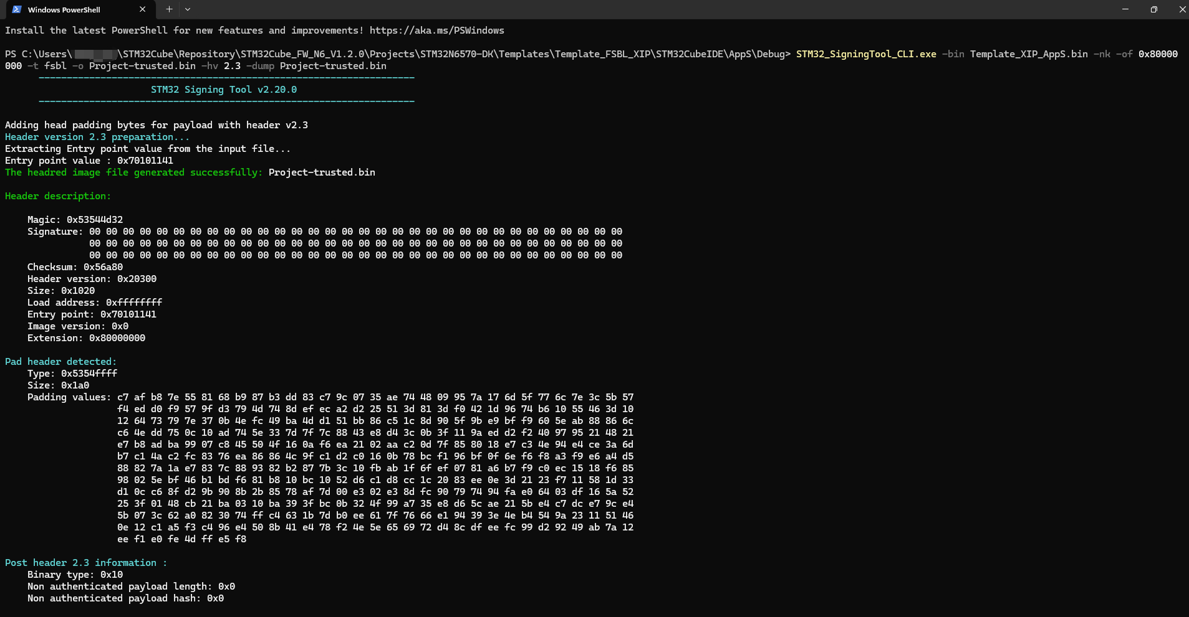Click the 'STM32 Signing Tool v2.20.0' banner text

[224, 90]
